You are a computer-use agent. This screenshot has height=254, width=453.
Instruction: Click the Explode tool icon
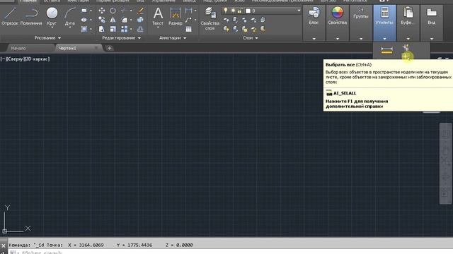[x=140, y=20]
